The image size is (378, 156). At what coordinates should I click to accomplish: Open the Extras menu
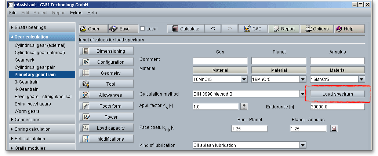[x=76, y=13]
